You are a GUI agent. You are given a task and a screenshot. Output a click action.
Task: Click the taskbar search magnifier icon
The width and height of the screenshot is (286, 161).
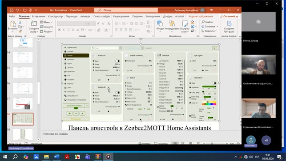pyautogui.click(x=15, y=157)
